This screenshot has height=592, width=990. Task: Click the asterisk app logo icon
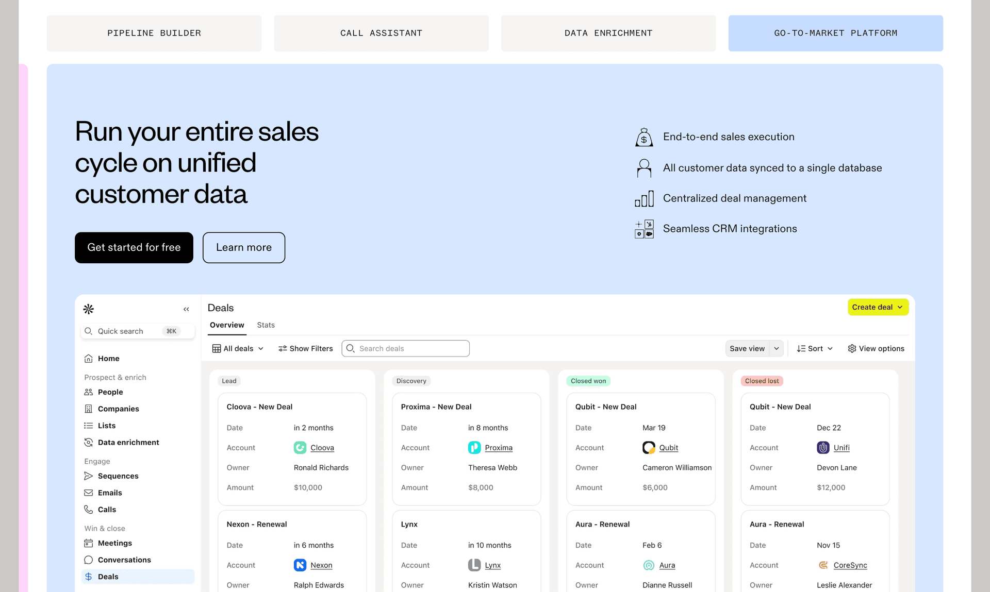coord(89,309)
